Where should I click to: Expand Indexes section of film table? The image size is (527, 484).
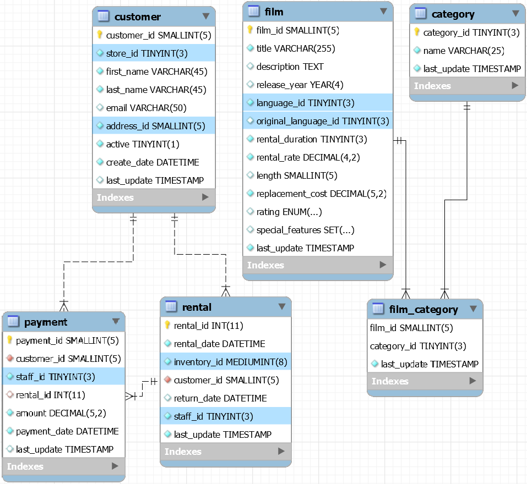coord(383,265)
